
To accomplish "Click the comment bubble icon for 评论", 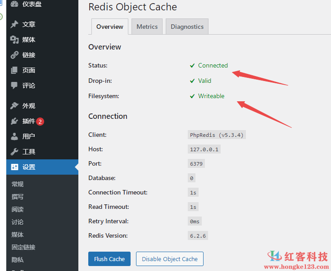I will coord(14,85).
